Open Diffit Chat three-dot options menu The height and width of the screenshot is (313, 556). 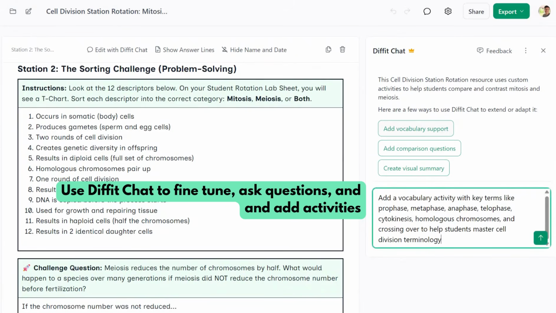pos(526,51)
